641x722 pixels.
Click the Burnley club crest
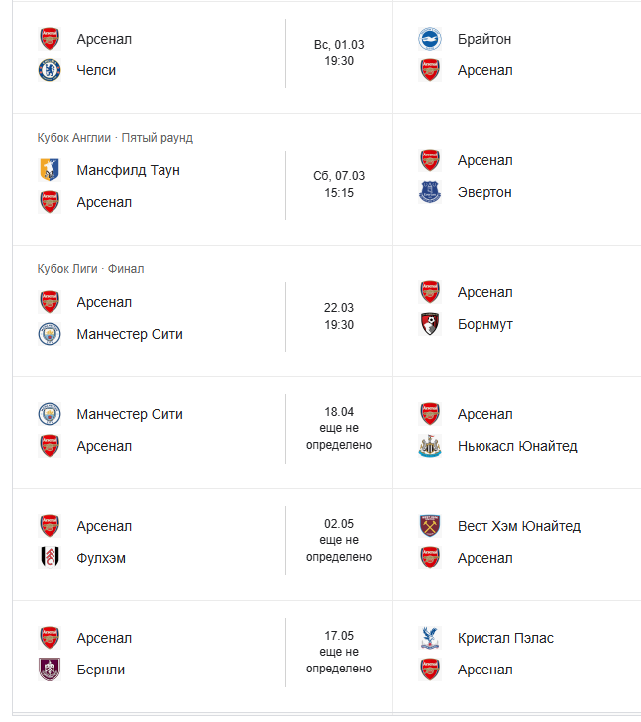click(x=50, y=670)
